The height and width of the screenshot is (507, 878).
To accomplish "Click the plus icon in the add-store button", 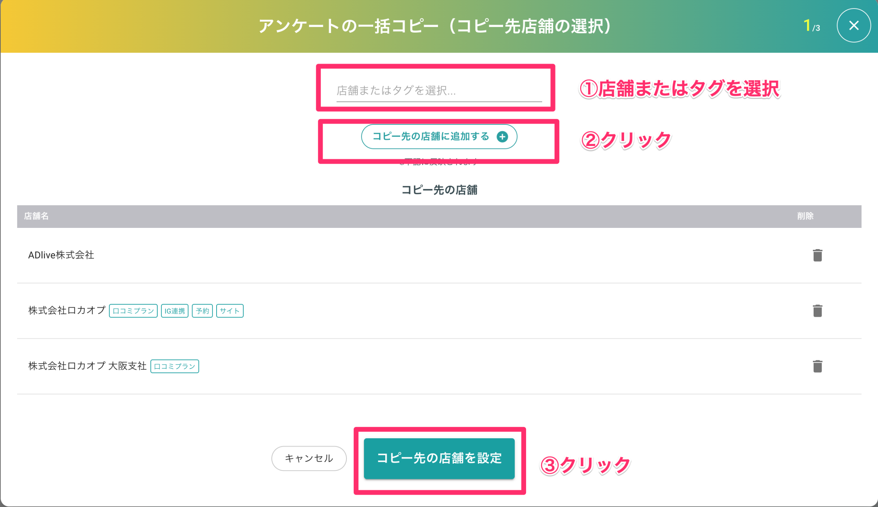I will point(502,137).
